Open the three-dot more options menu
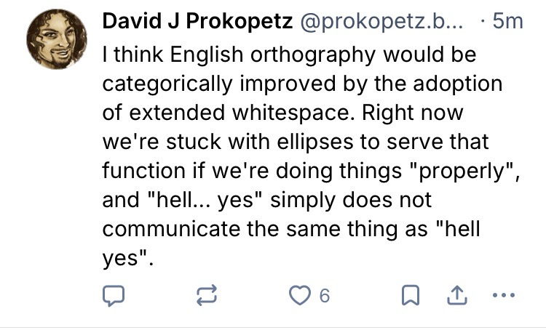Viewport: 546px width, 330px height. [503, 295]
